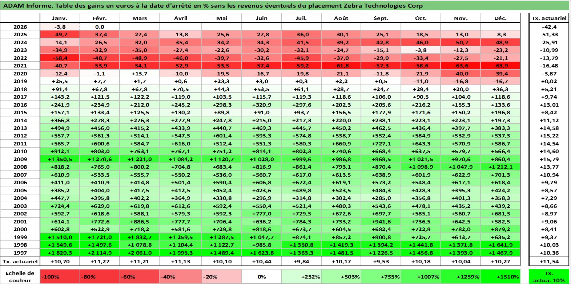Screen dimensions: 571x284
Task: Click the -80% legend swatch
Action: pos(100,277)
